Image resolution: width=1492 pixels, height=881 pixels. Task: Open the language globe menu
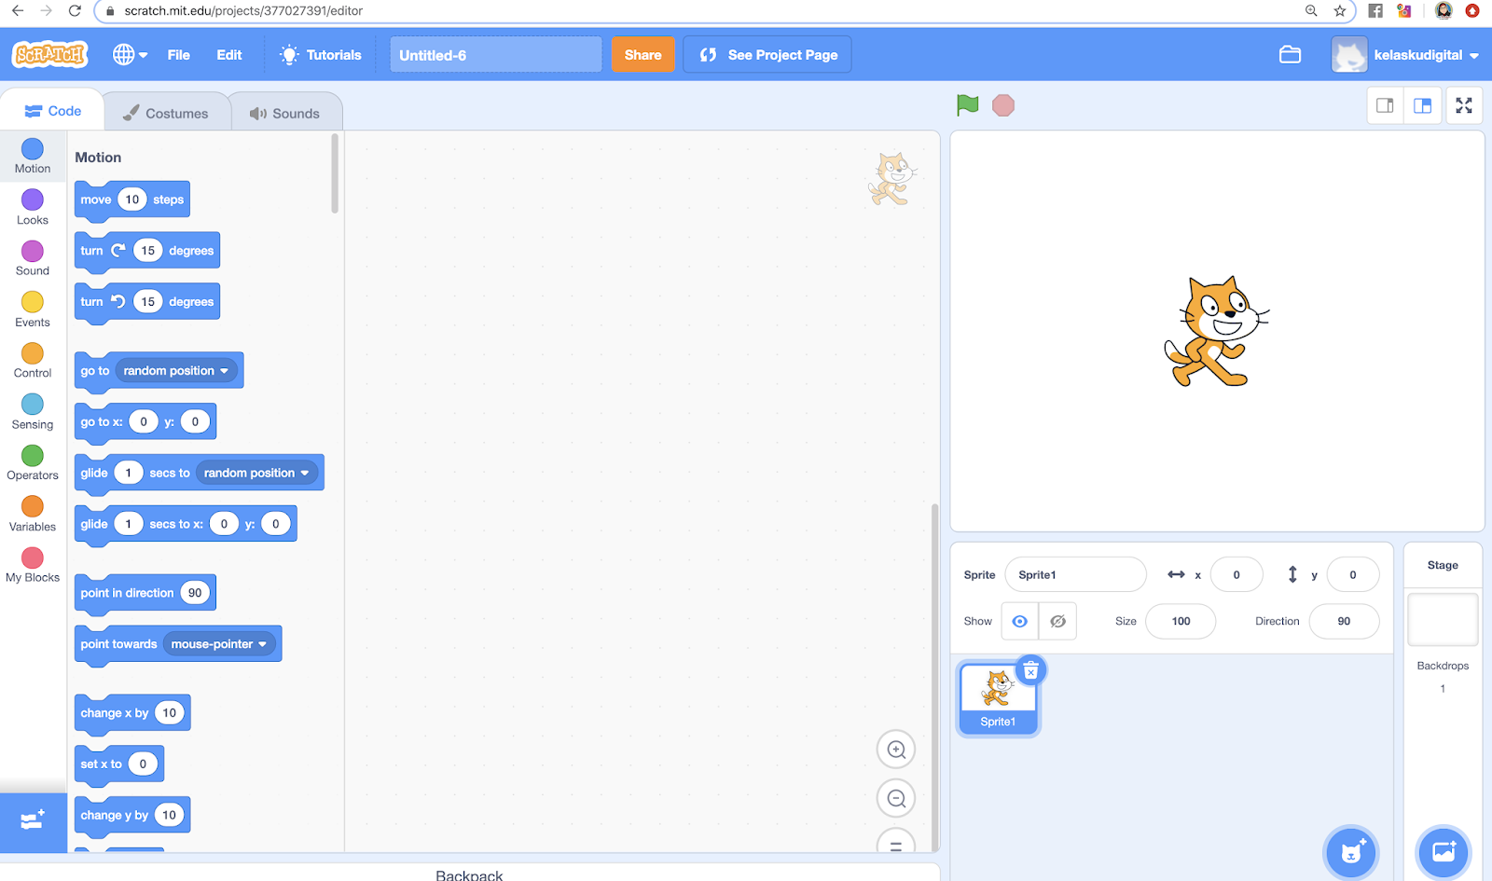pyautogui.click(x=130, y=55)
